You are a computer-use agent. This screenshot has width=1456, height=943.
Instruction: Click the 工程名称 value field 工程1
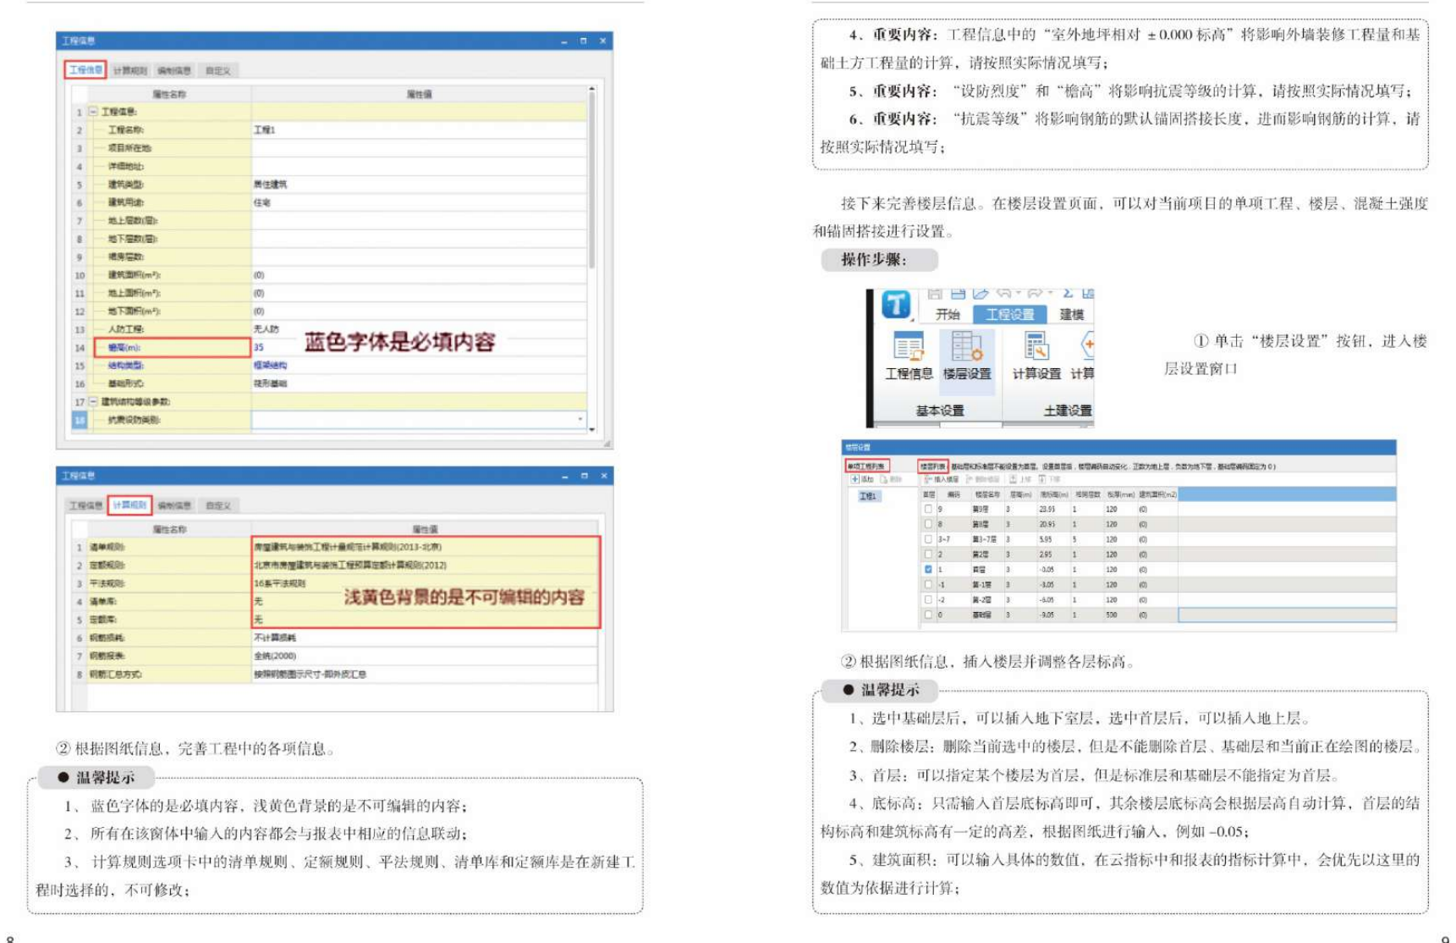pos(419,130)
